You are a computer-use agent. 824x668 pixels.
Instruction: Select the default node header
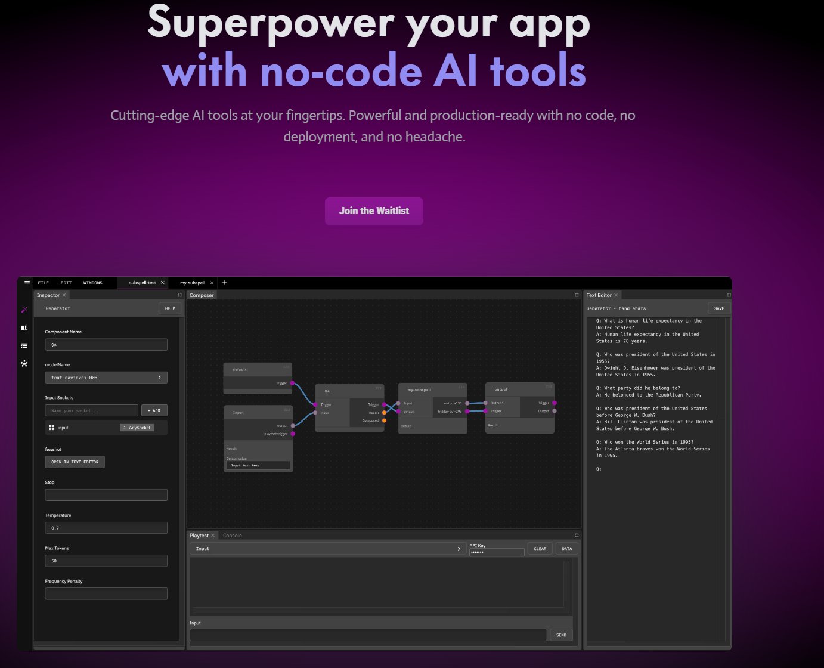pyautogui.click(x=258, y=370)
